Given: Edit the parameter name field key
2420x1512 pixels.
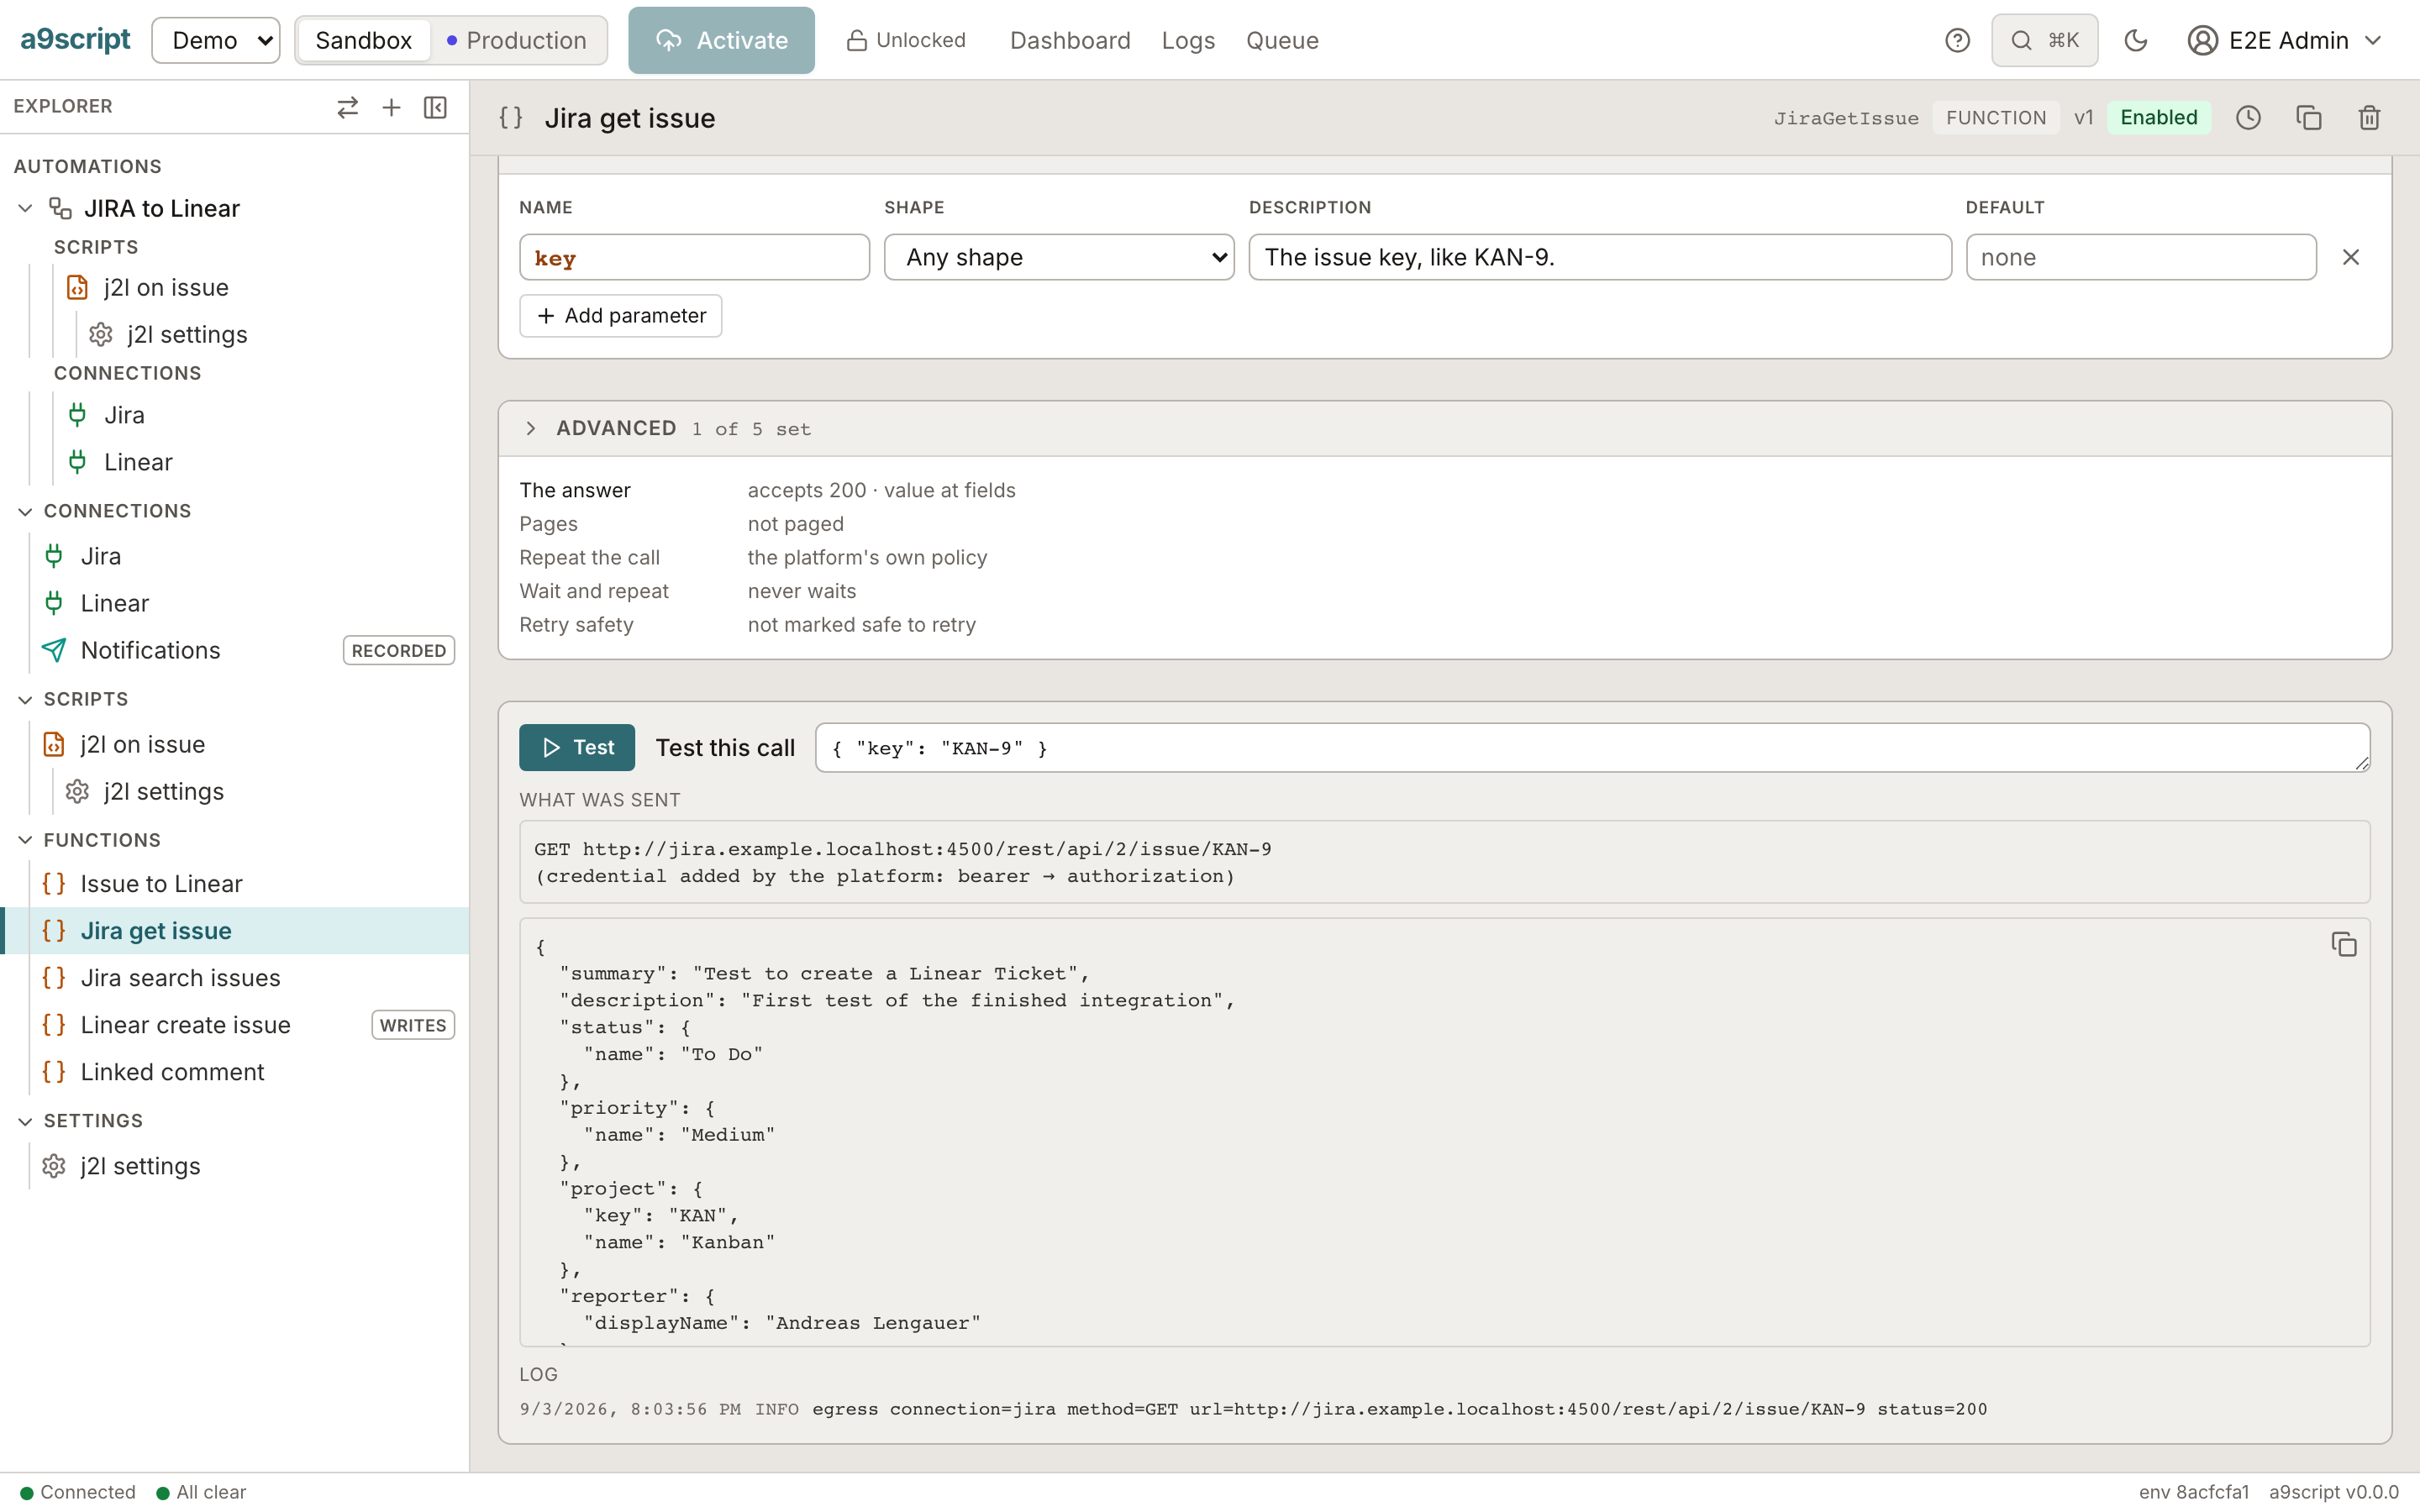Looking at the screenshot, I should click(694, 257).
